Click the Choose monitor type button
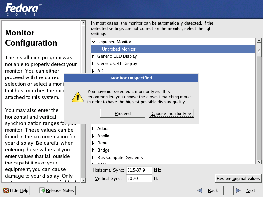263x197 pixels. point(171,113)
